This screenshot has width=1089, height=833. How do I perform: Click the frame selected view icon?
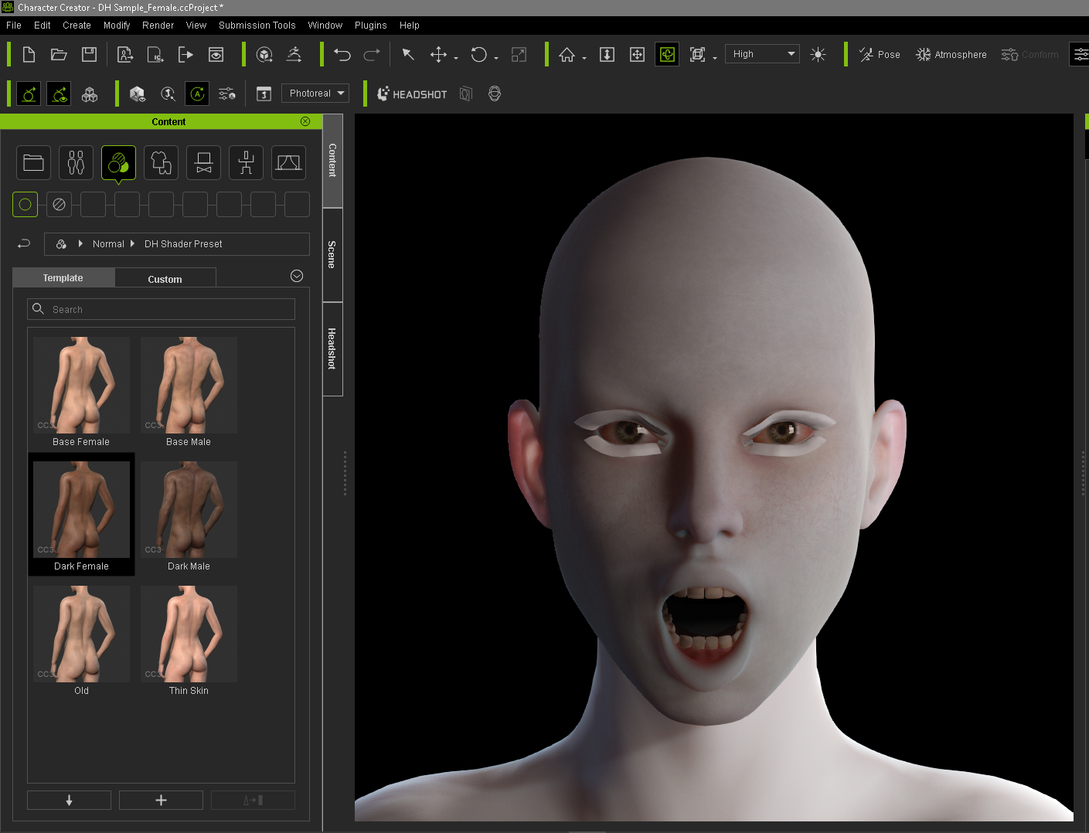[697, 54]
